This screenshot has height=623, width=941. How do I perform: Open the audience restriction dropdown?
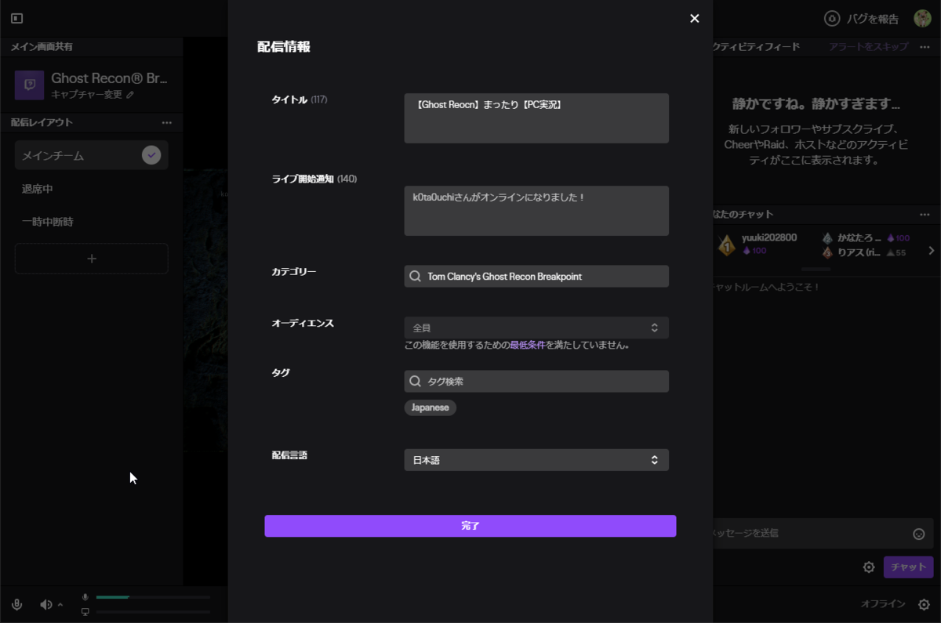(x=536, y=327)
